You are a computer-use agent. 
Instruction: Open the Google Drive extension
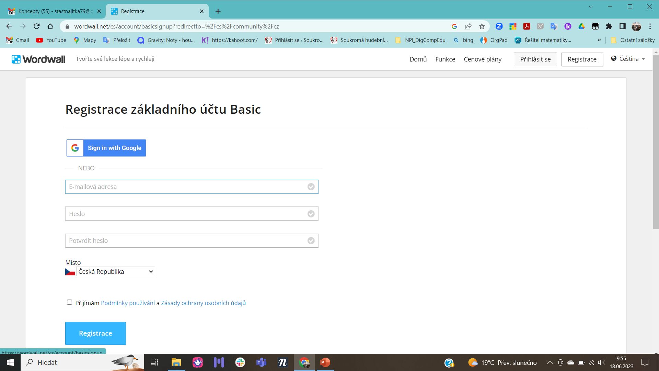click(x=581, y=26)
